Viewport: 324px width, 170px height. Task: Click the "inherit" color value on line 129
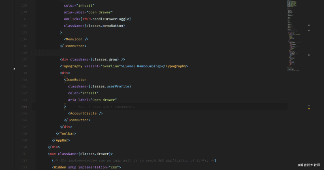point(85,6)
